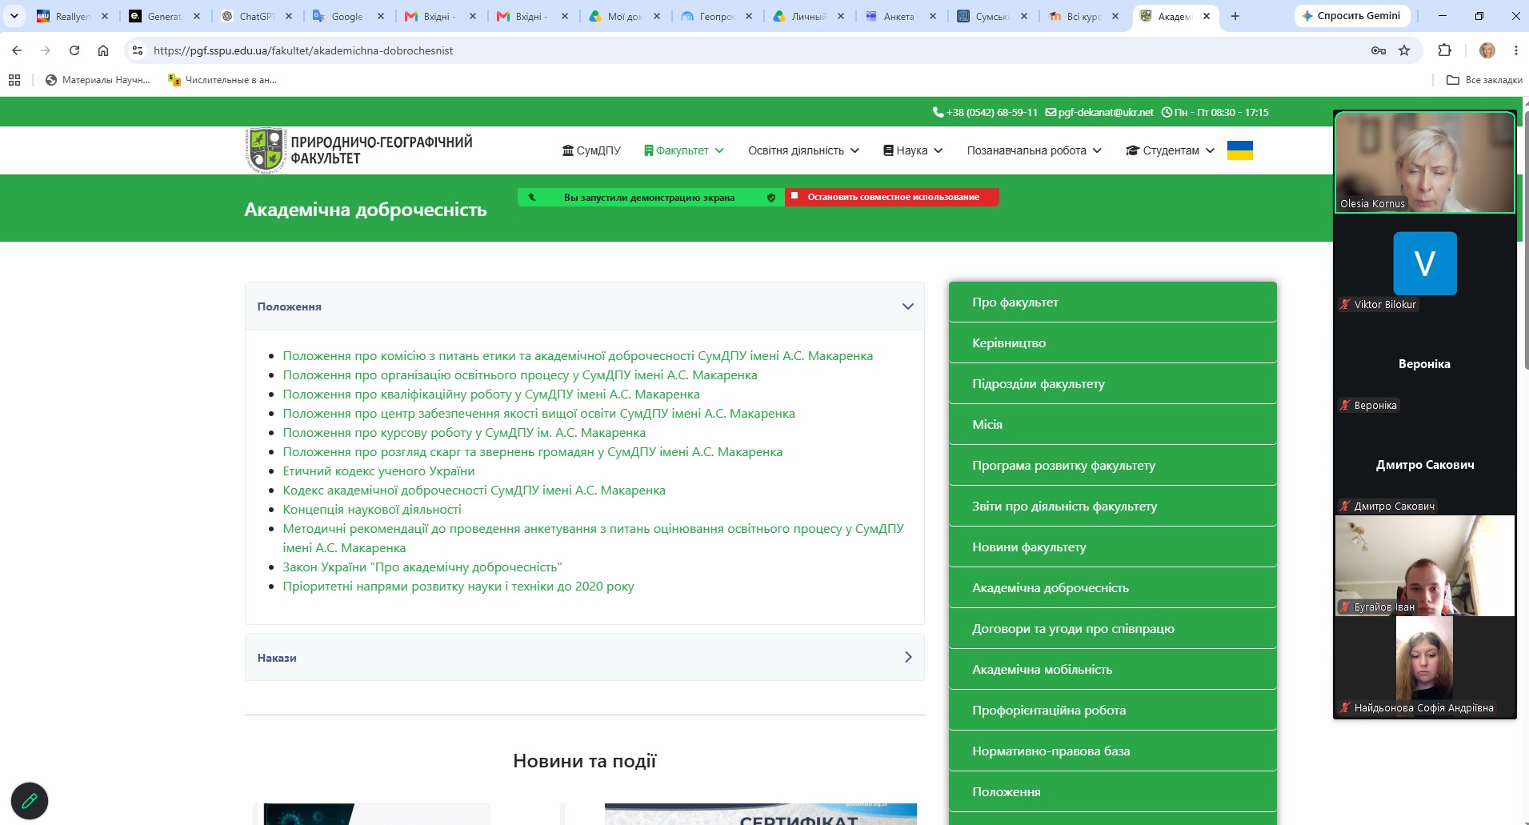Stop screen sharing with the red button
Screen dimensions: 1529x825
(x=892, y=197)
